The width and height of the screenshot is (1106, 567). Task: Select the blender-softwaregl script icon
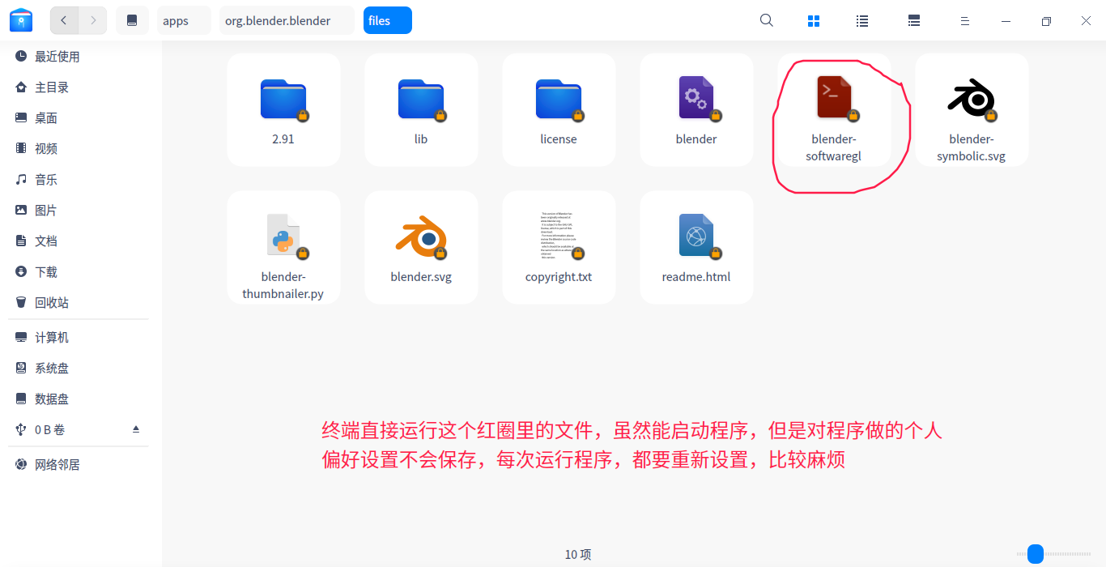click(x=834, y=98)
